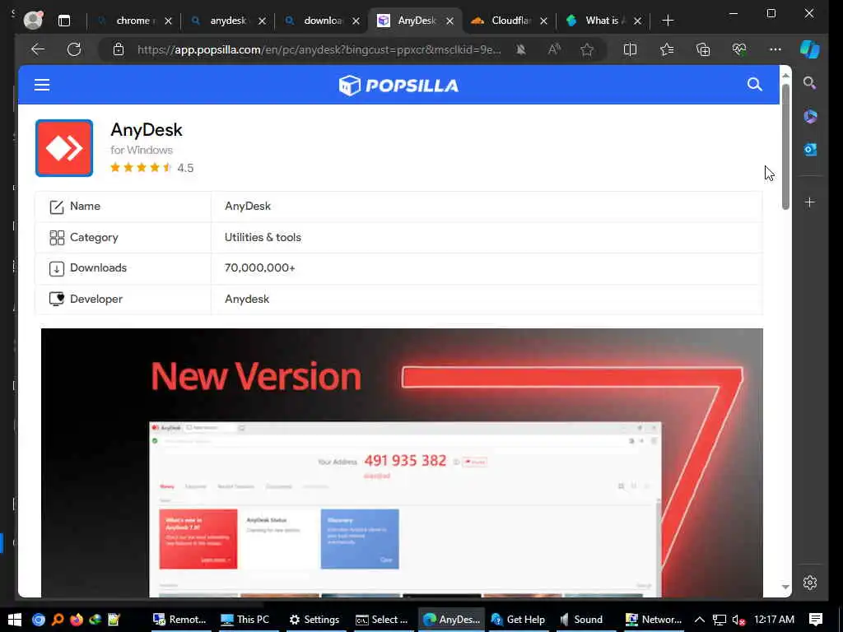The image size is (843, 632).
Task: Open split screen view
Action: click(630, 50)
